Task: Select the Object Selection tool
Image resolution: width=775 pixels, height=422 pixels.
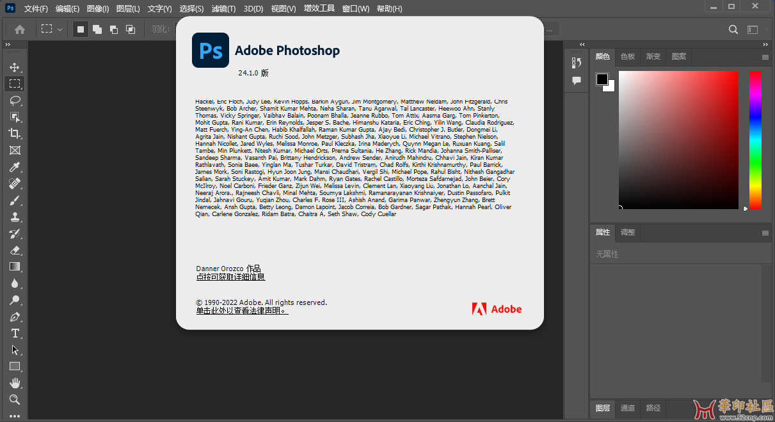Action: click(x=14, y=117)
